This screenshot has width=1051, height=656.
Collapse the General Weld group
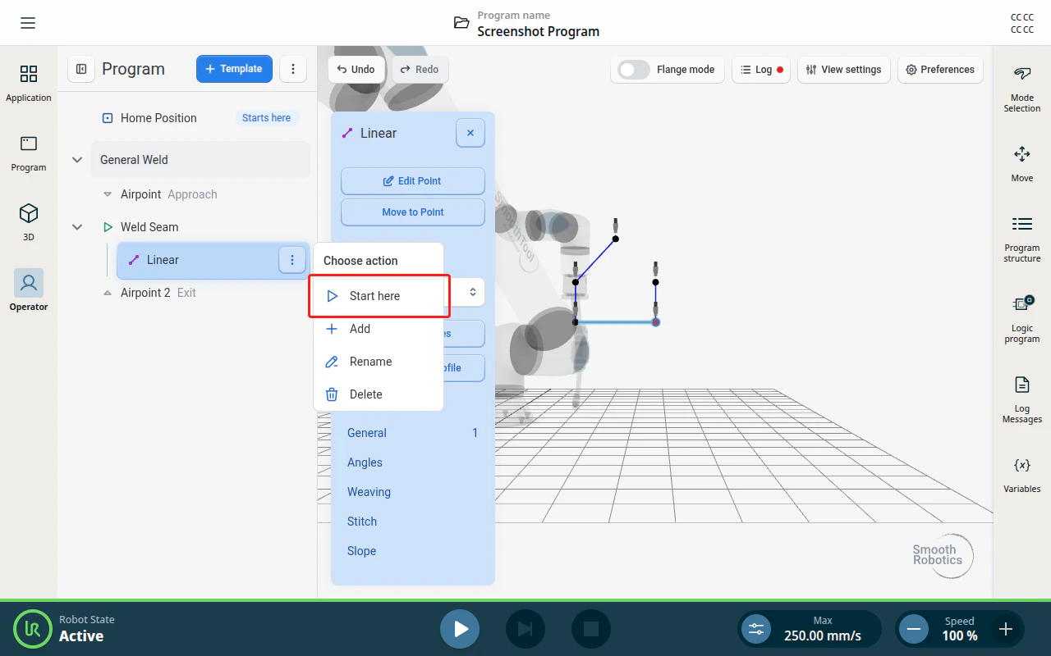(x=77, y=160)
